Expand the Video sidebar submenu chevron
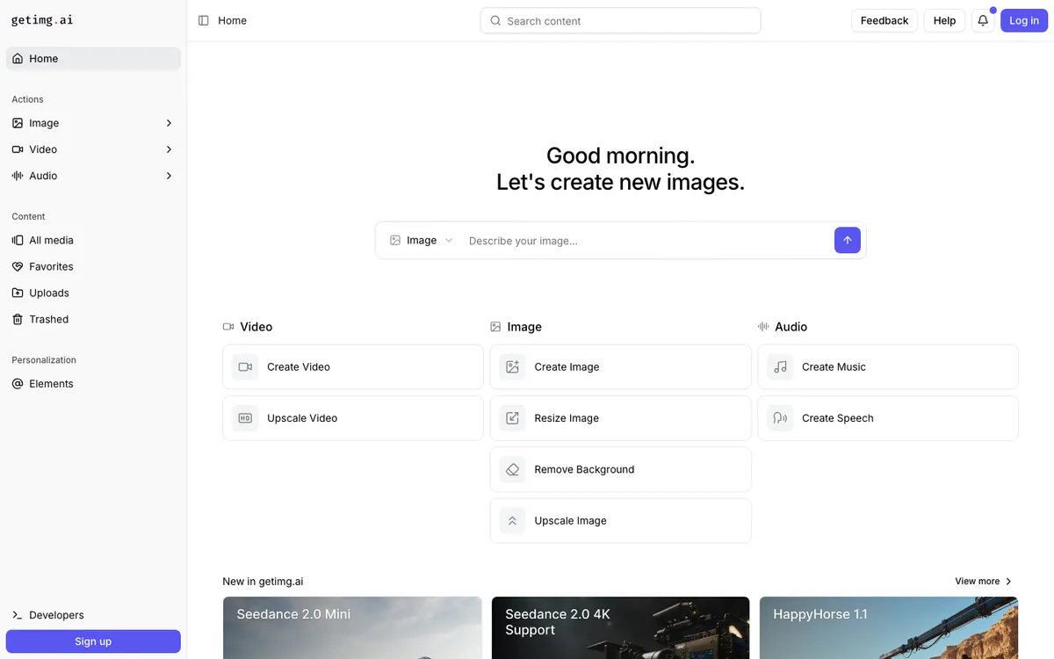 169,149
